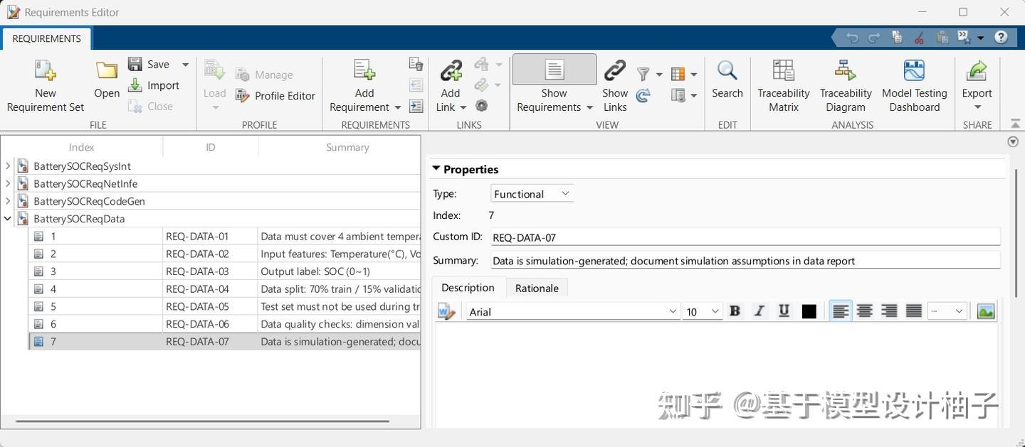Collapse the Properties section
The width and height of the screenshot is (1025, 447).
[x=436, y=168]
